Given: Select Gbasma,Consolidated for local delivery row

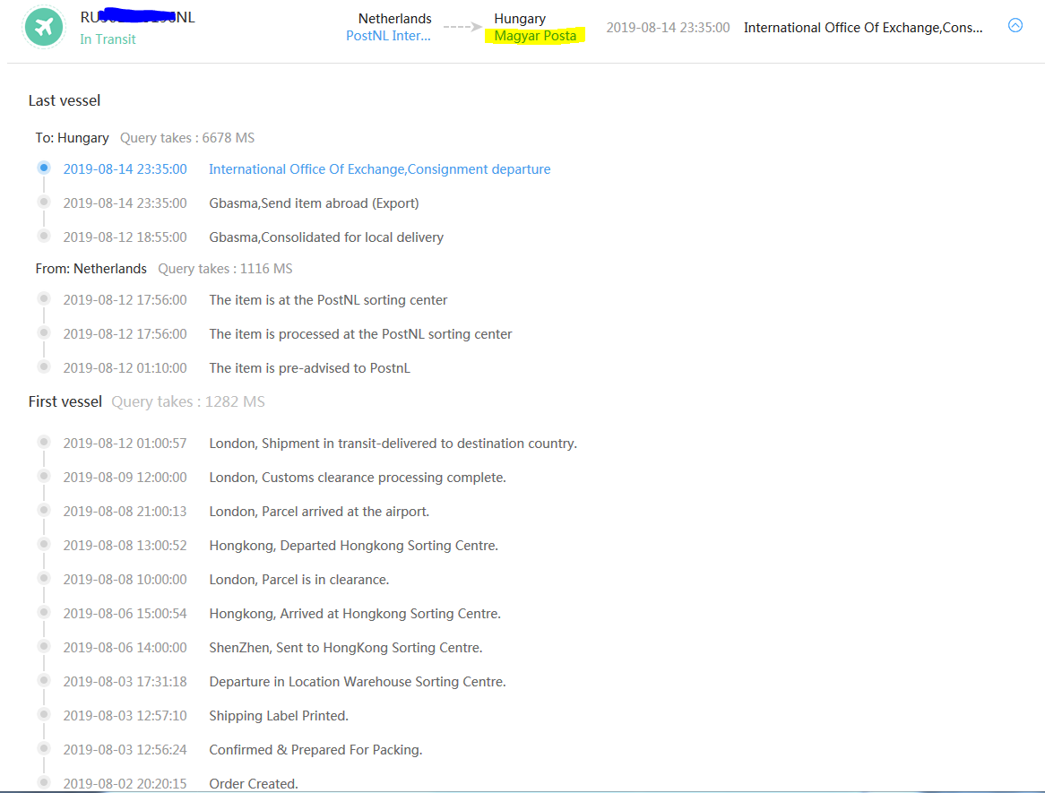Looking at the screenshot, I should [x=326, y=237].
